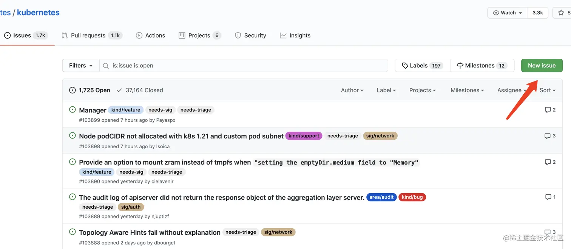This screenshot has height=249, width=571.
Task: Show the 1,725 Open issues
Action: (x=90, y=90)
